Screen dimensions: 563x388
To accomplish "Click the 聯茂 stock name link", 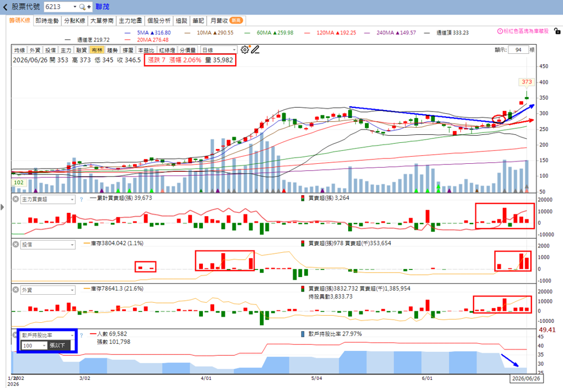I will pyautogui.click(x=102, y=7).
